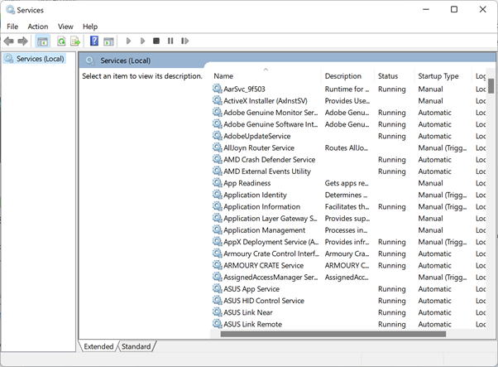
Task: Select AMD External Events Utility
Action: (348, 171)
